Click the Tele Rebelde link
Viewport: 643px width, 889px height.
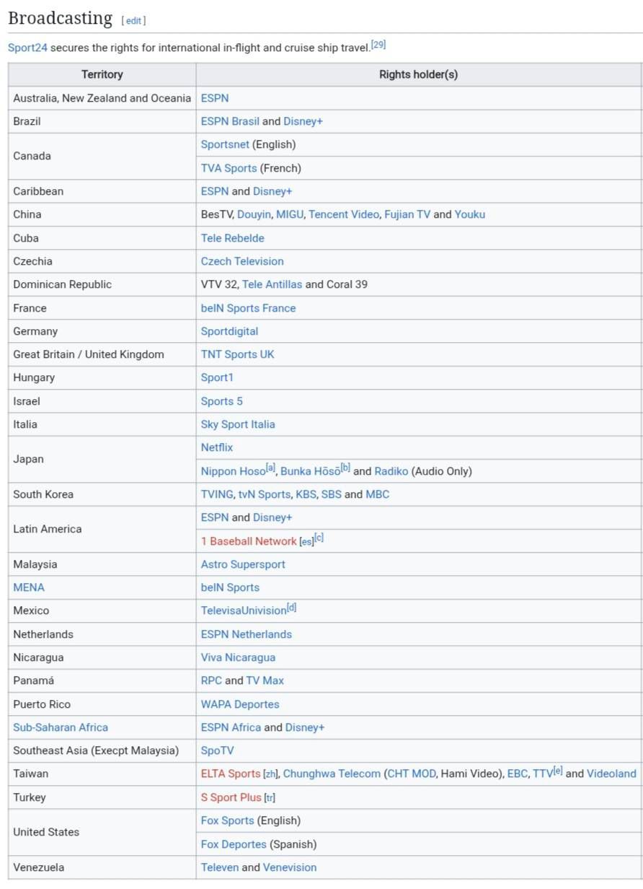pos(232,238)
